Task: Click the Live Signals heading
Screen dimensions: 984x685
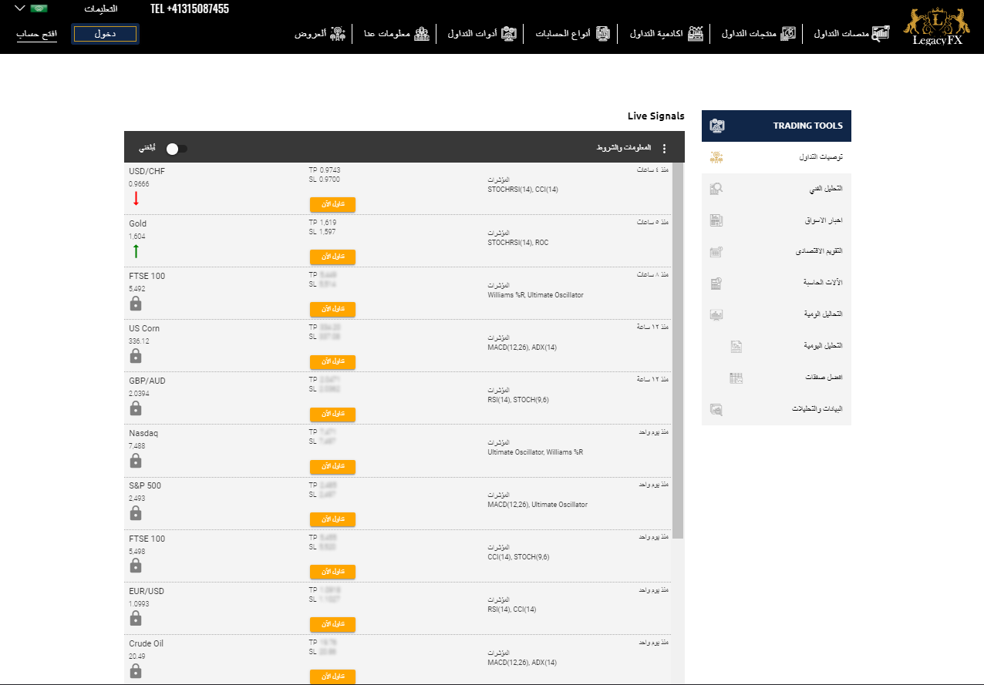Action: pos(655,116)
